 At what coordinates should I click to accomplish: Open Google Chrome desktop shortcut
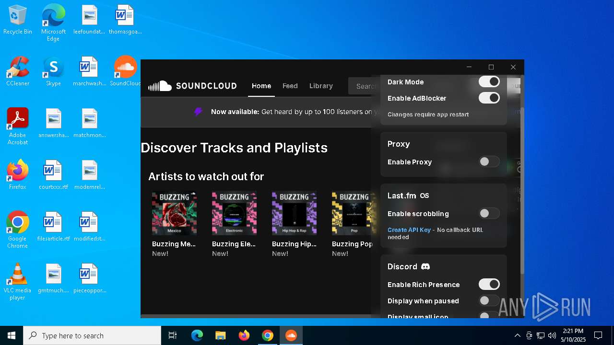click(18, 230)
